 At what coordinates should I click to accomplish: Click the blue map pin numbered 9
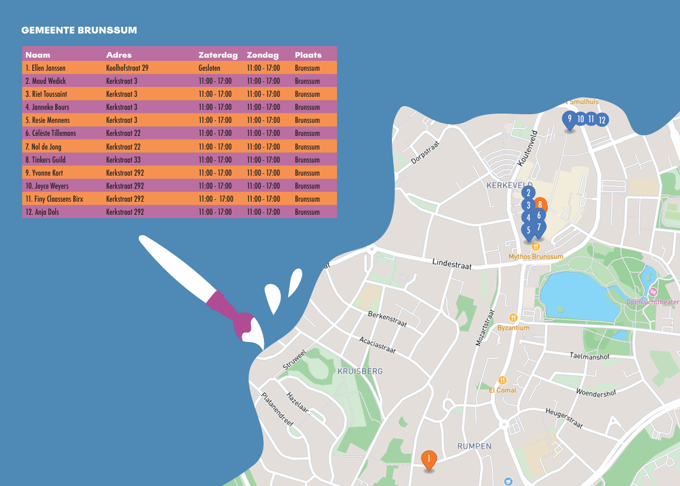click(x=569, y=120)
